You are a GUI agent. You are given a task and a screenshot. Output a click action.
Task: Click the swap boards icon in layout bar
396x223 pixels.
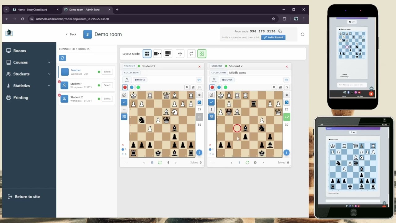(x=191, y=54)
